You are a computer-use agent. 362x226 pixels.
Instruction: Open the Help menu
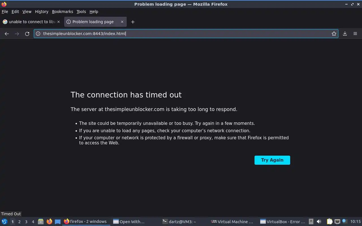coord(94,12)
